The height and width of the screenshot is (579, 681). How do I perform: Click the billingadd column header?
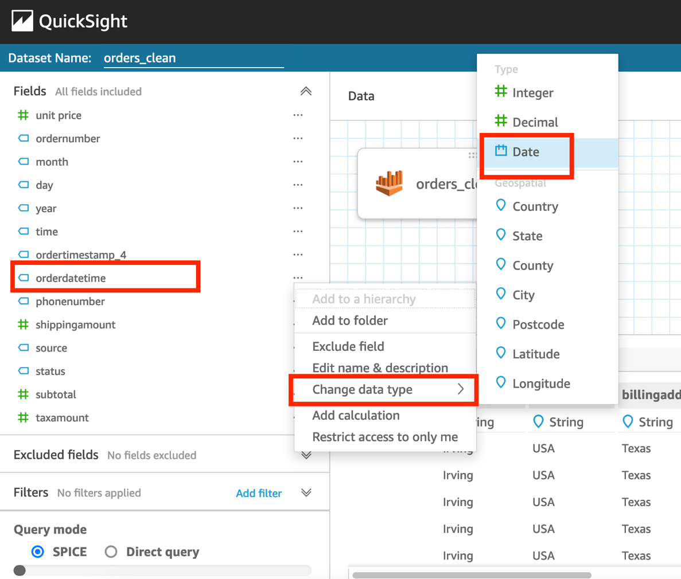click(651, 394)
